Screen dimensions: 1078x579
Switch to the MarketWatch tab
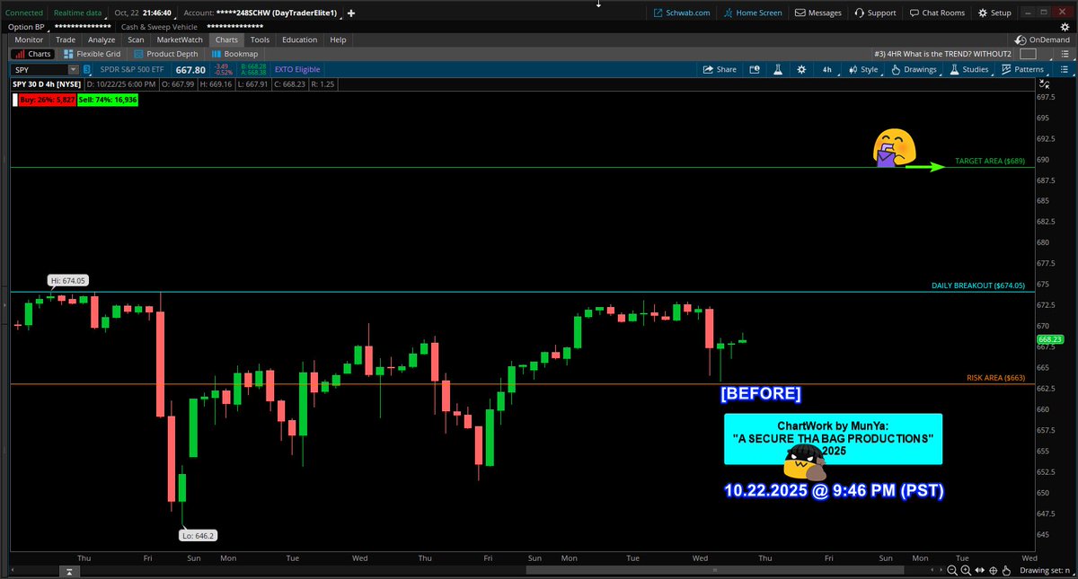tap(179, 39)
